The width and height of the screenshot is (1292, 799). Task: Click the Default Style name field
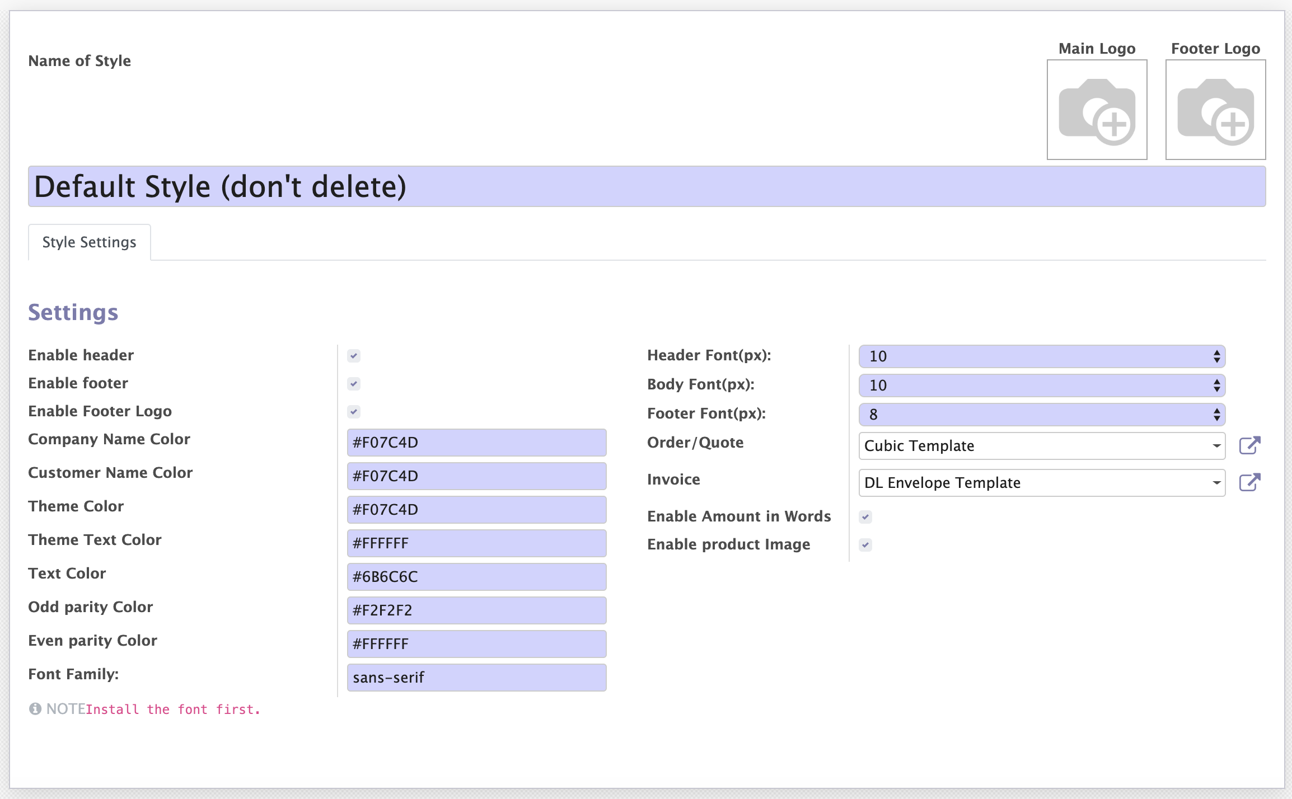coord(647,186)
